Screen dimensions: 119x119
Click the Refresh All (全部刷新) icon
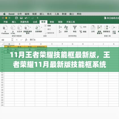[x=38, y=27]
